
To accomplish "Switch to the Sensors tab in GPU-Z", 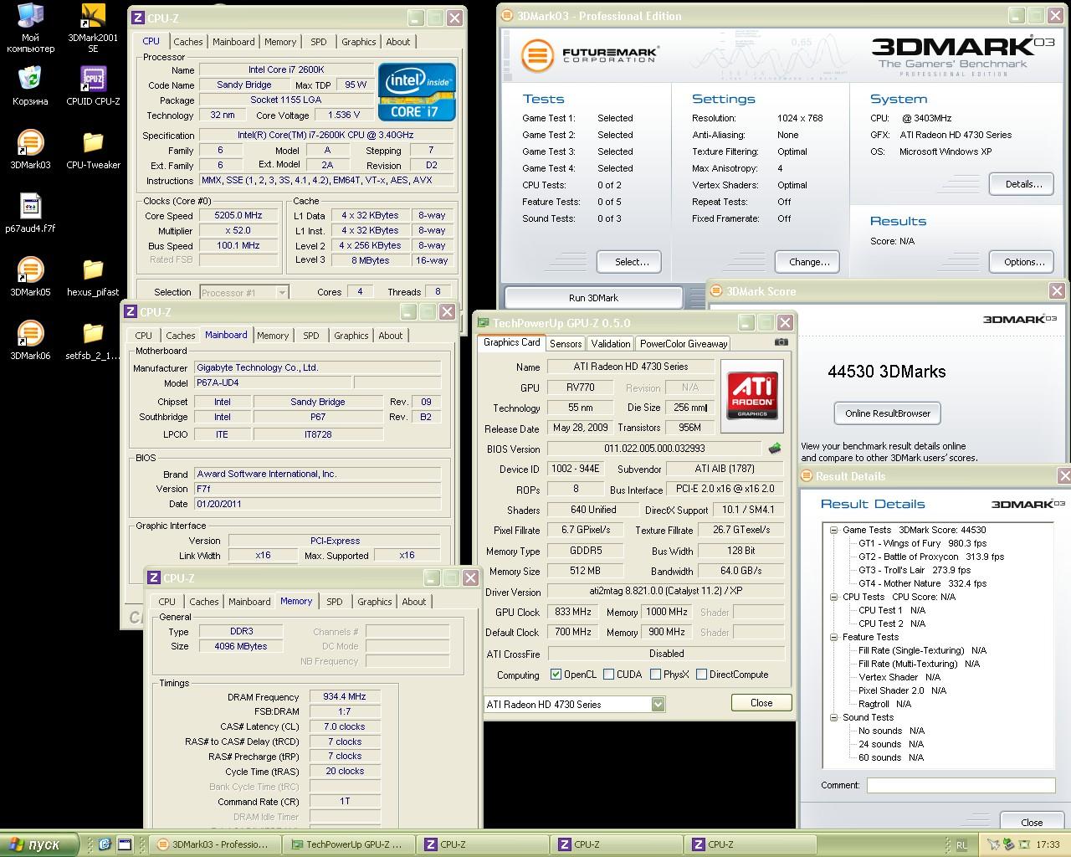I will point(566,344).
